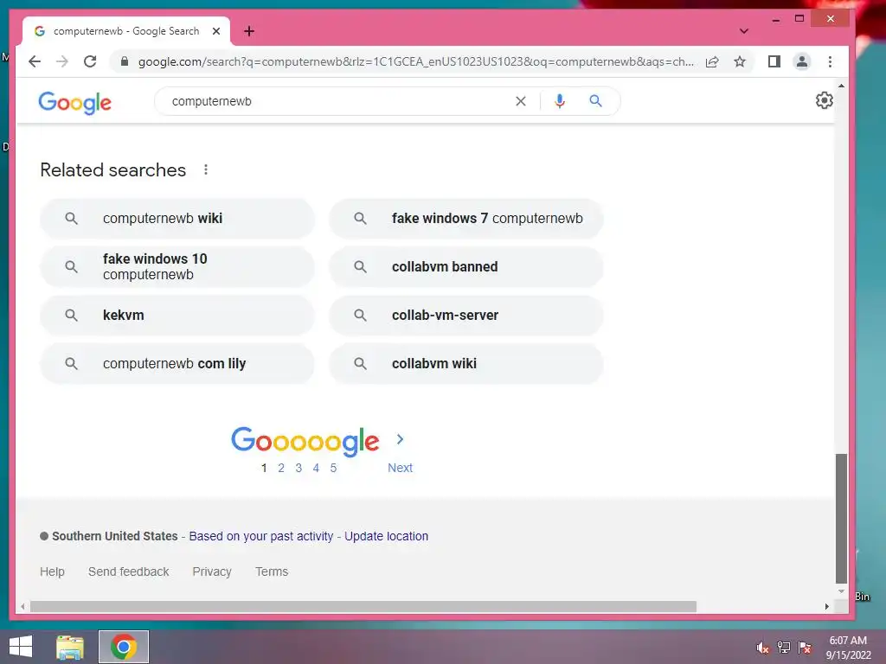Open the taskbar clock and date

click(848, 648)
